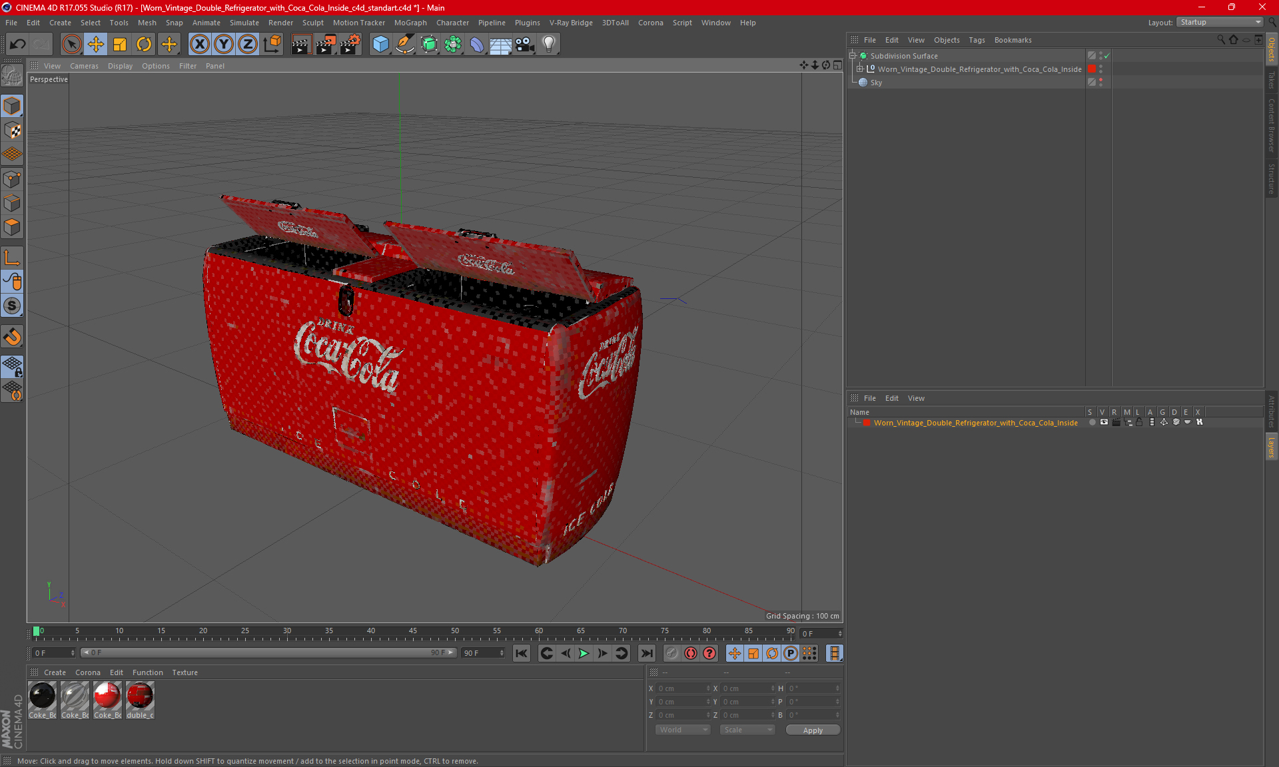Open the V-Ray Bridge menu

[571, 23]
